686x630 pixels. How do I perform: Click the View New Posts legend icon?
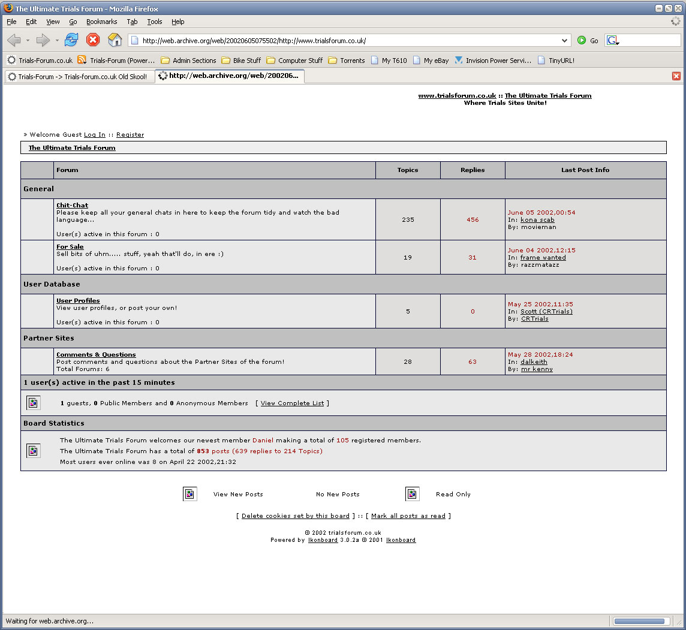pyautogui.click(x=190, y=493)
